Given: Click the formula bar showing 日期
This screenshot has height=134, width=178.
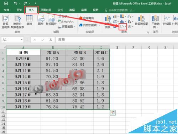Looking at the screenshot, I should (x=117, y=40).
